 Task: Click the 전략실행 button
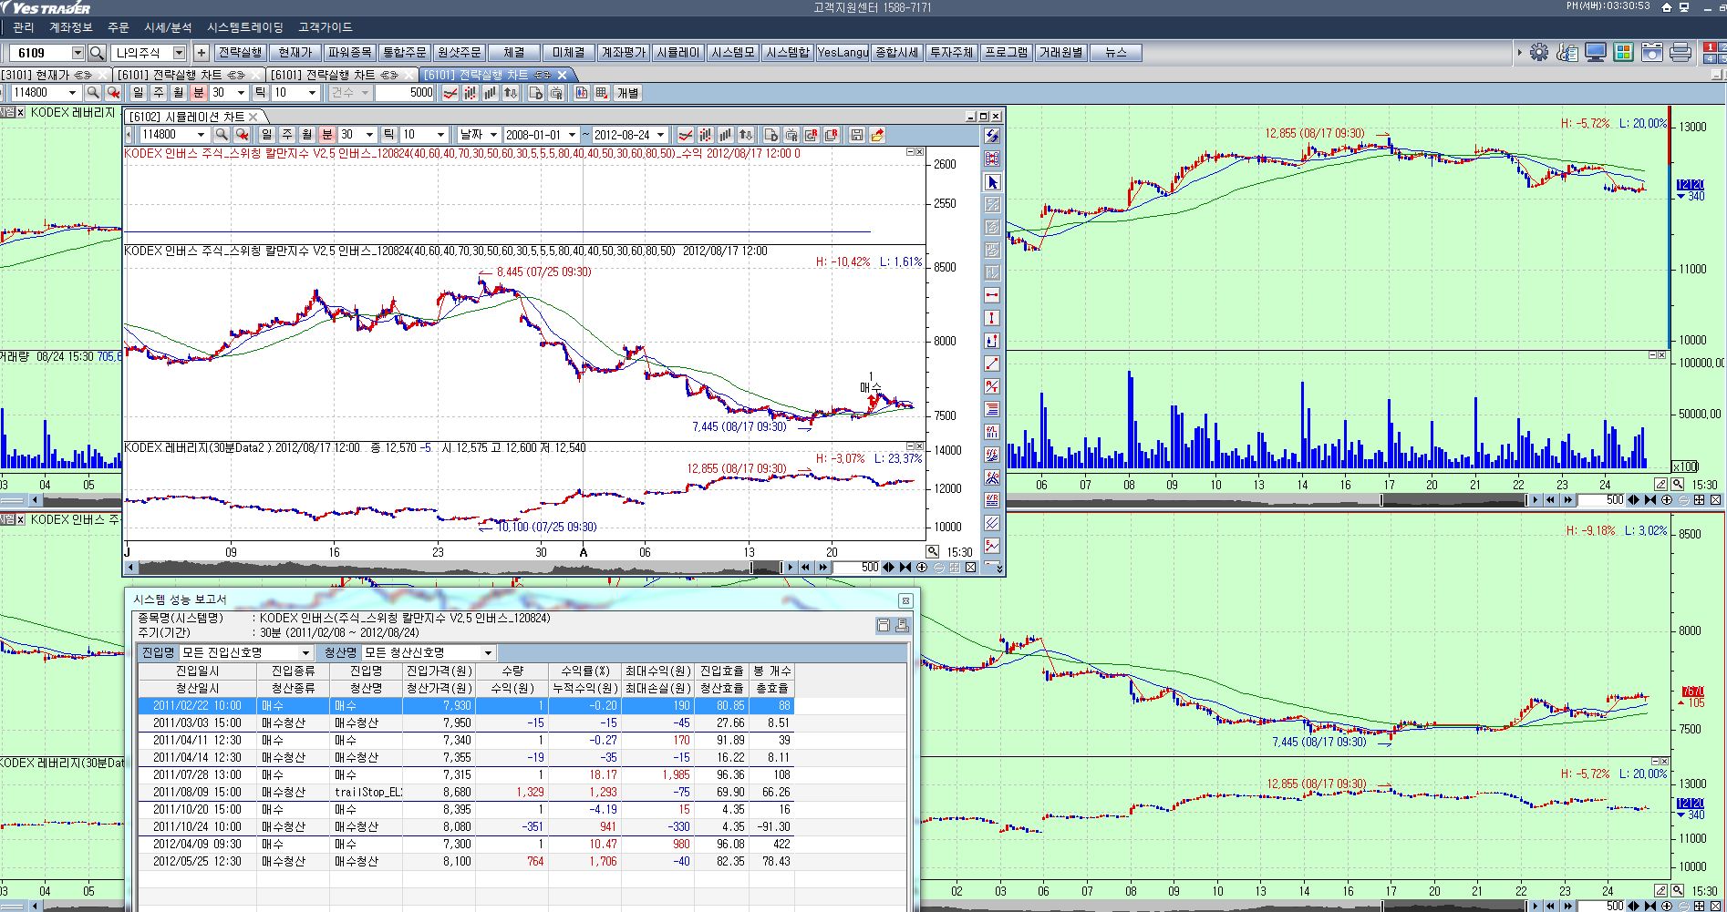pyautogui.click(x=240, y=53)
